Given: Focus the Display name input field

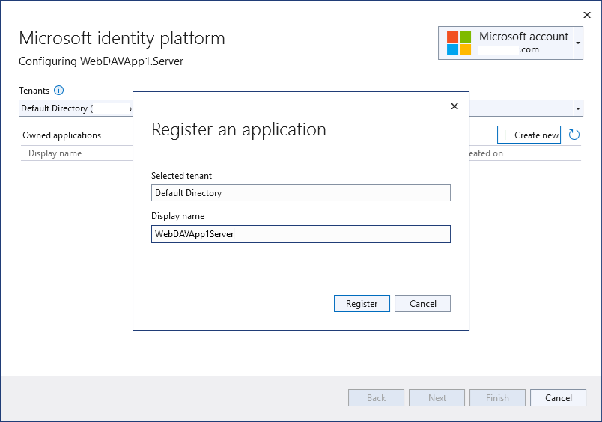Looking at the screenshot, I should (x=301, y=234).
